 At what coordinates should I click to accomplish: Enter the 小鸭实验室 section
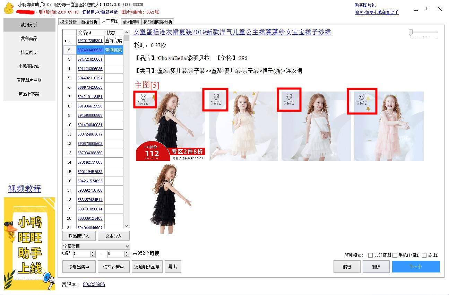point(29,66)
